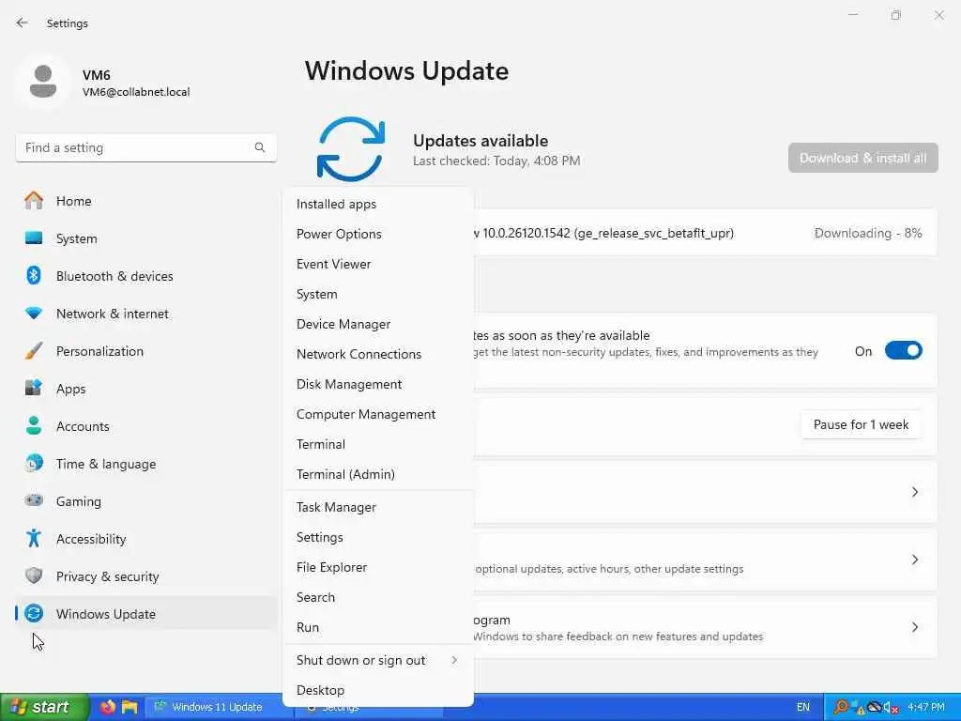This screenshot has height=721, width=961.
Task: Select System in the context menu
Action: tap(378, 294)
